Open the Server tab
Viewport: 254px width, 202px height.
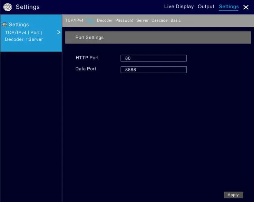pyautogui.click(x=143, y=20)
